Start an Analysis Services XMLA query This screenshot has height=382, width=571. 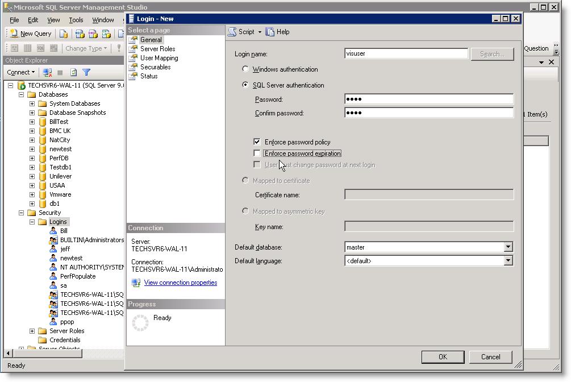(106, 34)
